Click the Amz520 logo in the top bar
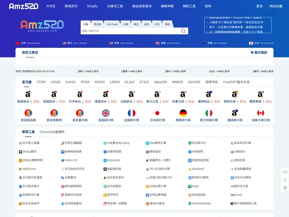 click(24, 6)
